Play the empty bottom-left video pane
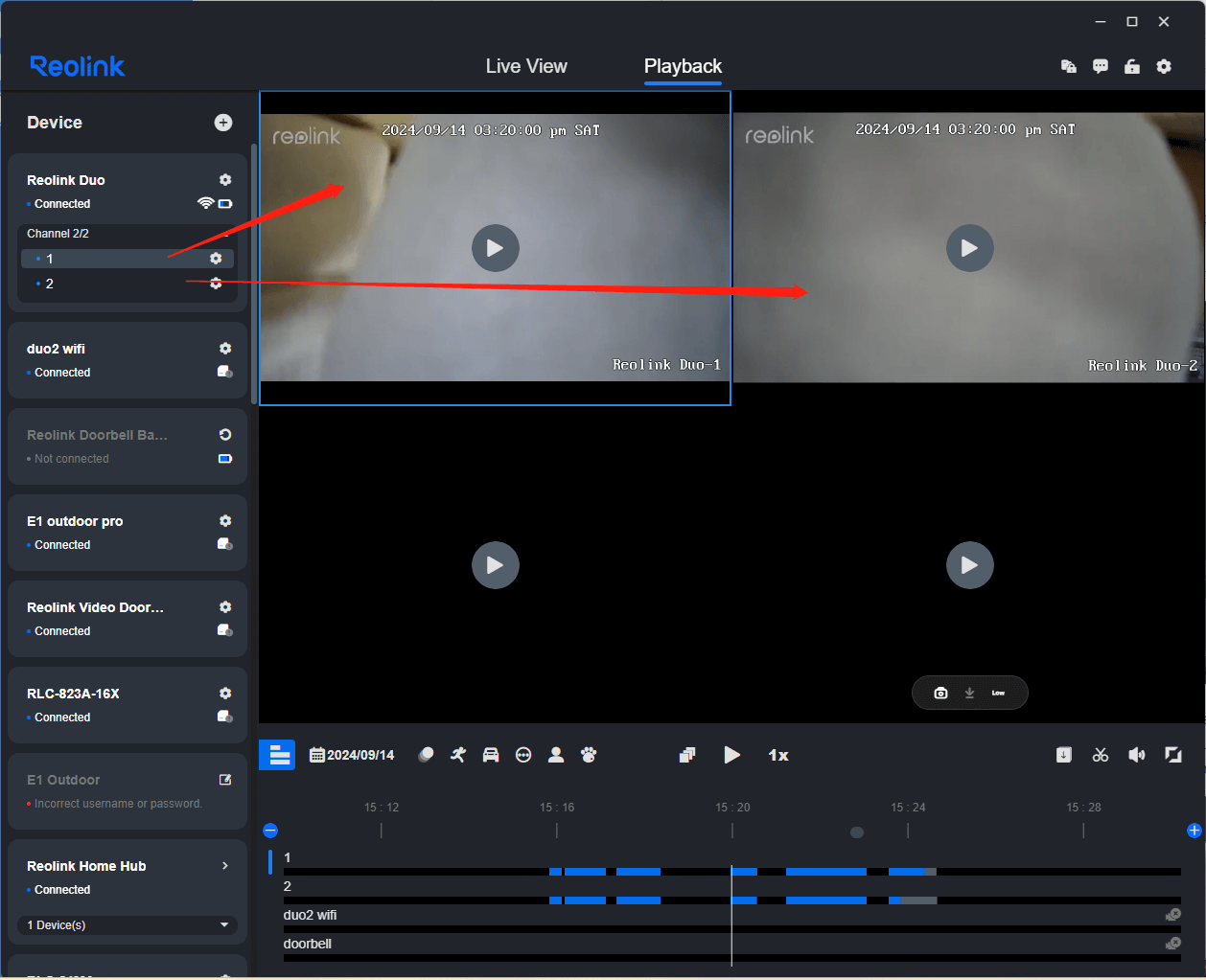The height and width of the screenshot is (980, 1206). 496,565
